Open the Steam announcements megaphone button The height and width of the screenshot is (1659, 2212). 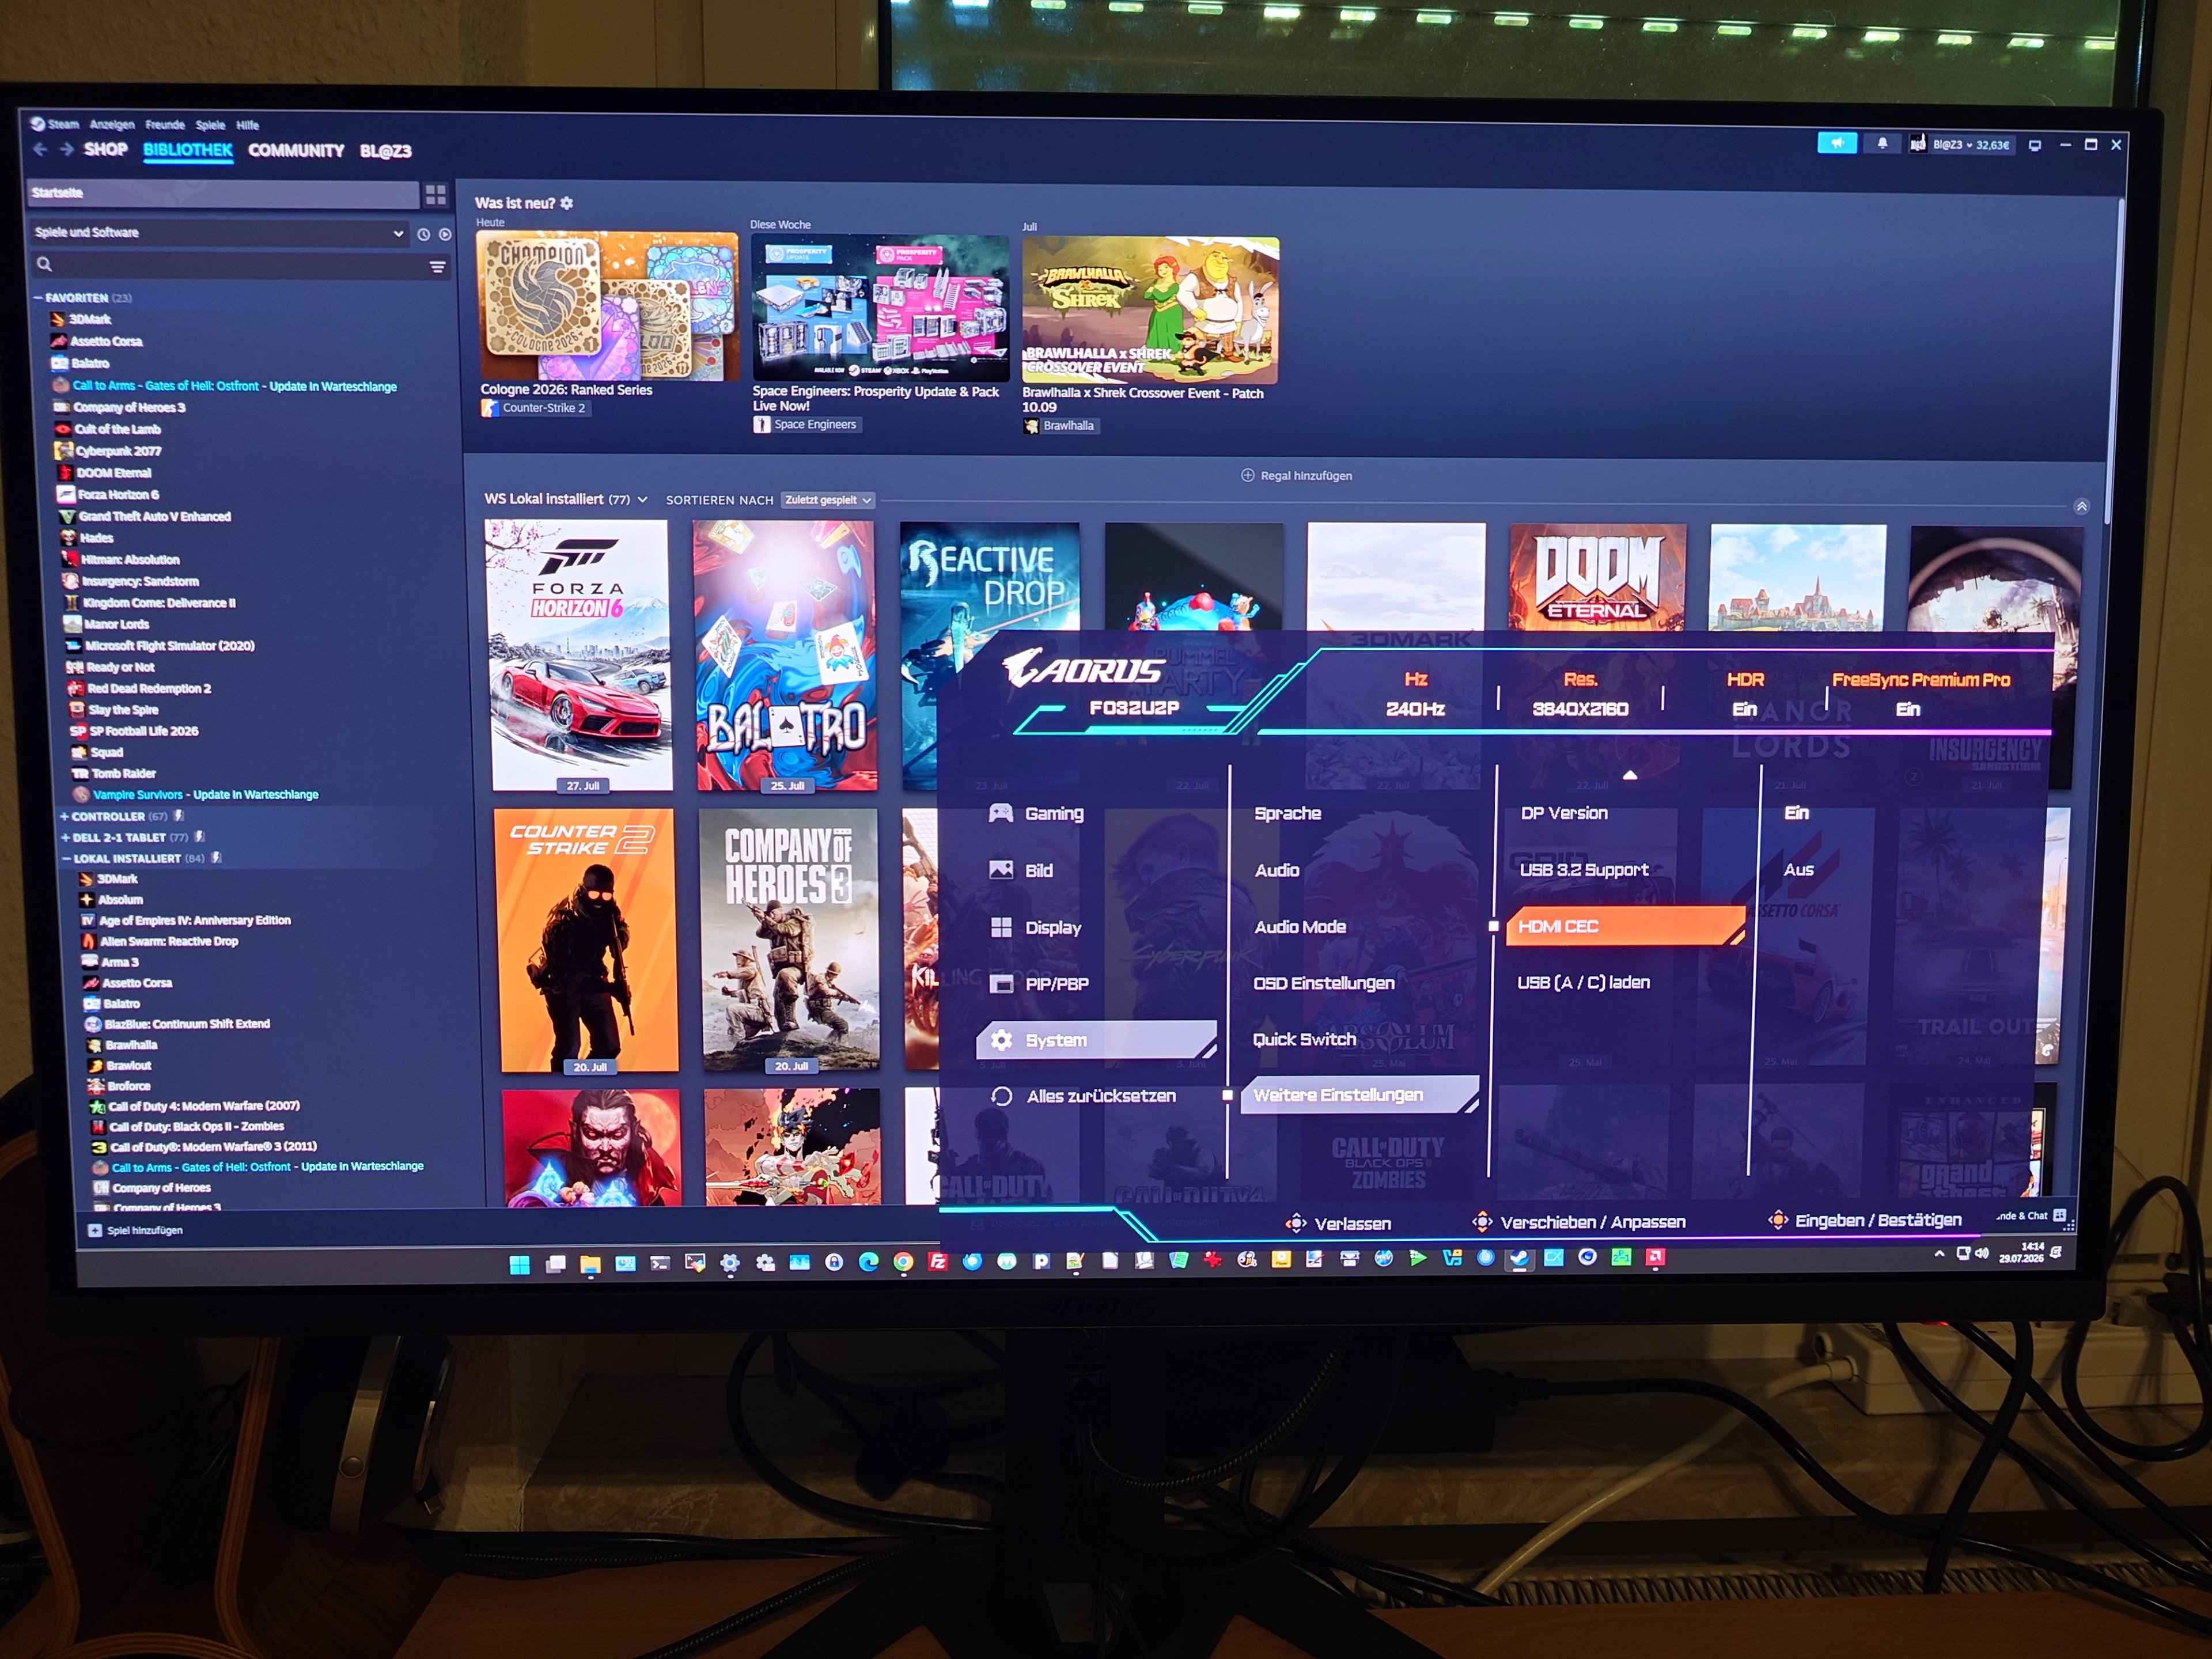(x=1837, y=144)
